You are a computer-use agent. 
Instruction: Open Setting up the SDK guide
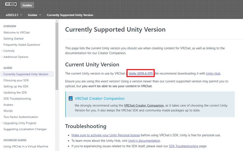click(16, 86)
